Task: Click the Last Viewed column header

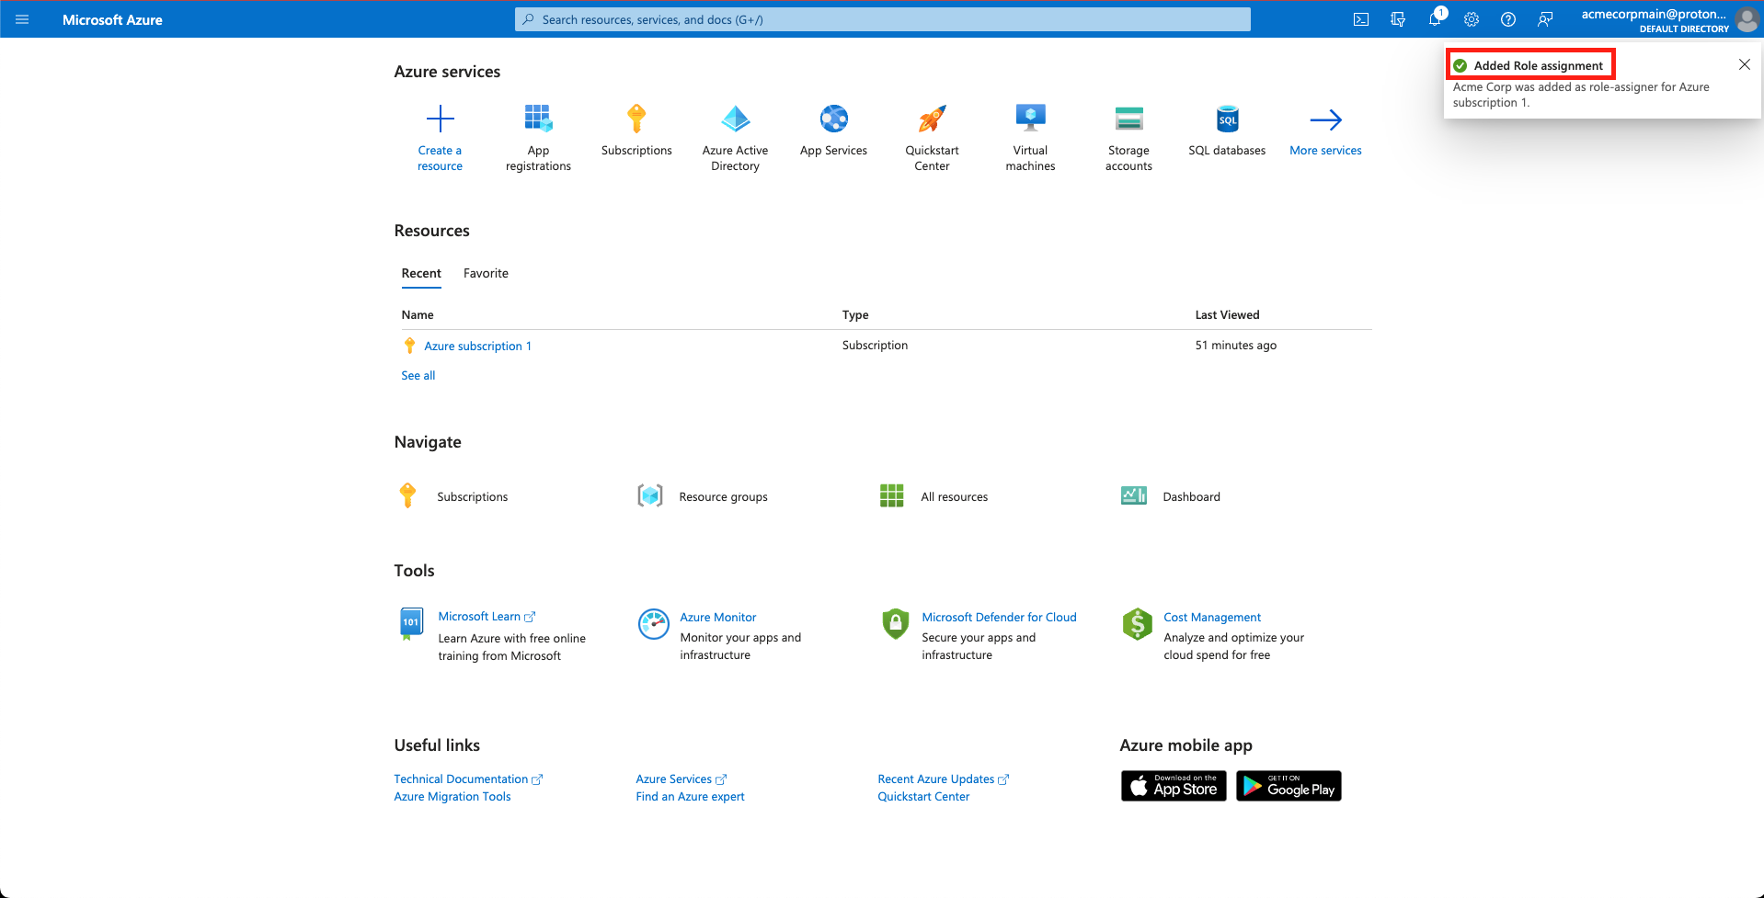Action: [1227, 314]
